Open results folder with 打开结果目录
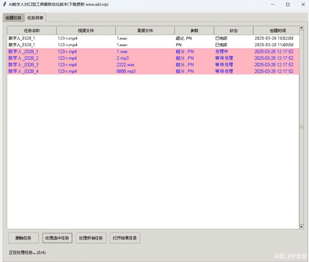This screenshot has width=309, height=262. tap(125, 238)
